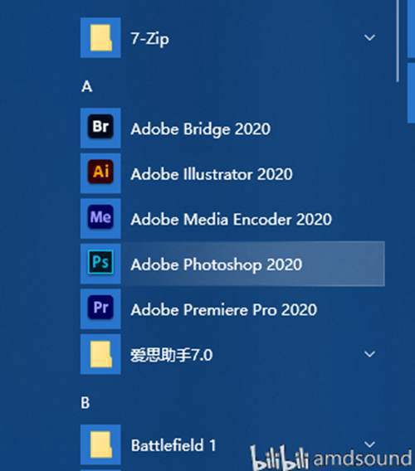Open the 7-Zip text label

click(149, 39)
